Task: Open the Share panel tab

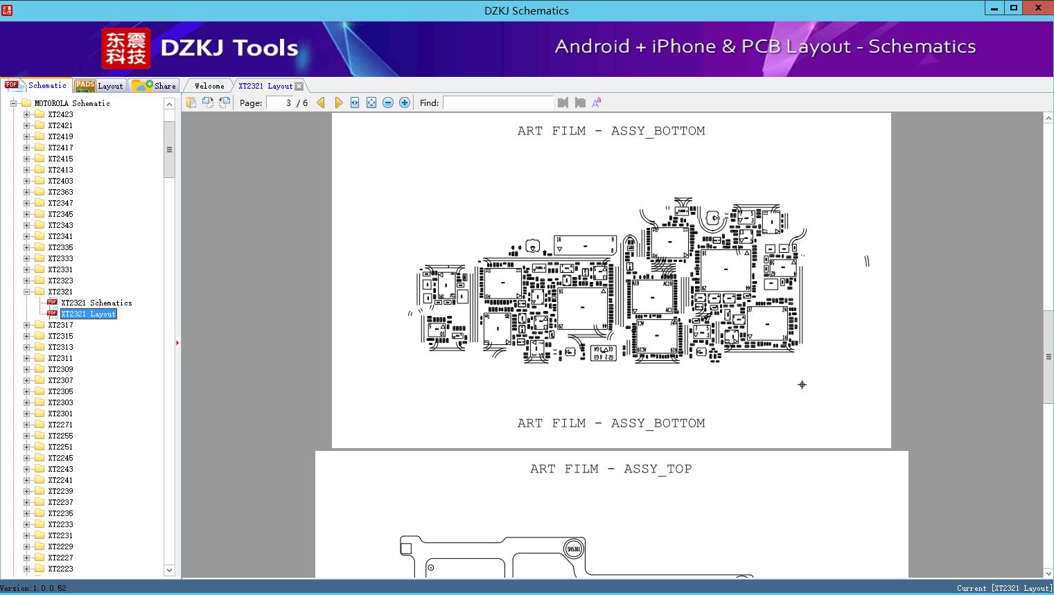Action: tap(155, 86)
